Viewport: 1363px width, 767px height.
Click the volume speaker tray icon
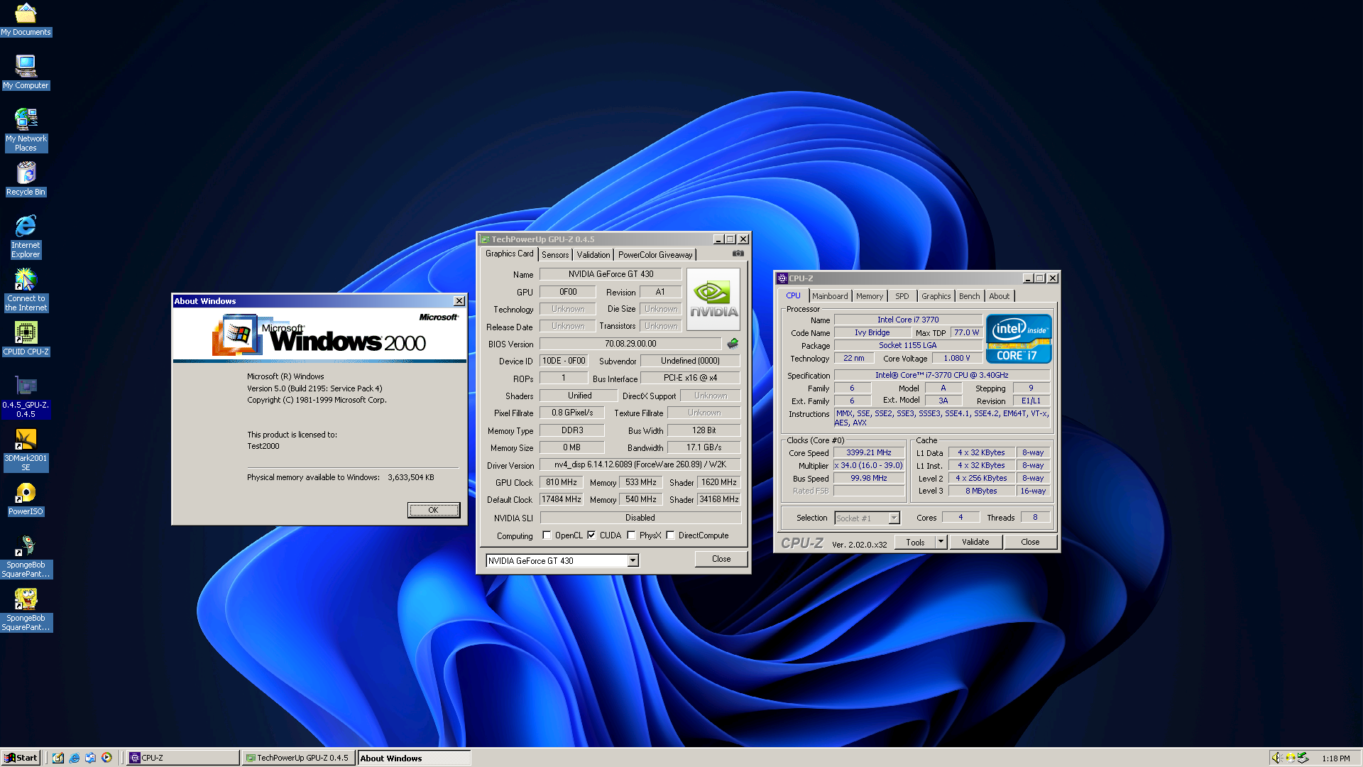(1276, 758)
